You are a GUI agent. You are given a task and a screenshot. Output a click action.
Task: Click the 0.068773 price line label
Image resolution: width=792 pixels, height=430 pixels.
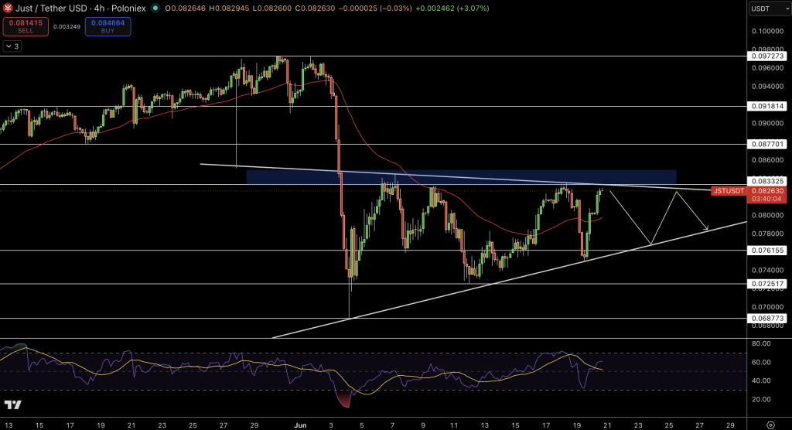[x=767, y=319]
